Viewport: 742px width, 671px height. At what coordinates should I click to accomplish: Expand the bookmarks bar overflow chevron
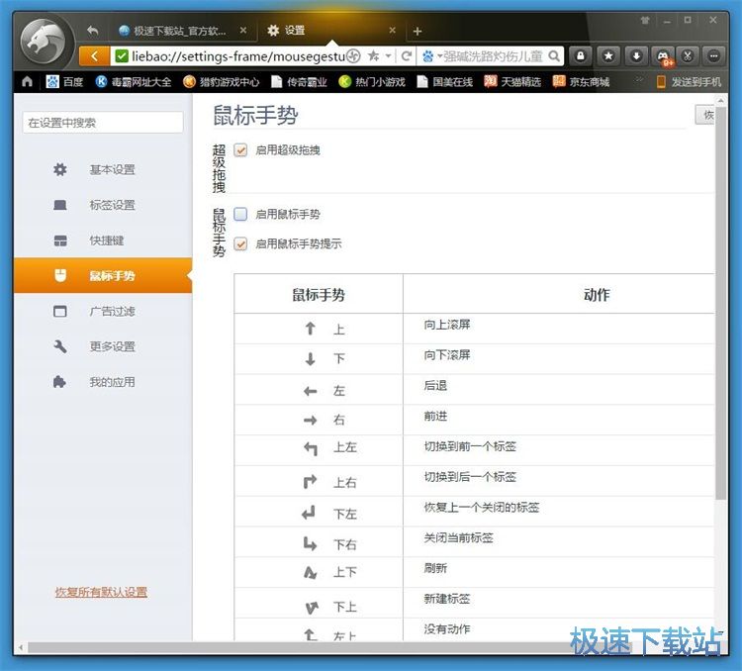coord(638,80)
